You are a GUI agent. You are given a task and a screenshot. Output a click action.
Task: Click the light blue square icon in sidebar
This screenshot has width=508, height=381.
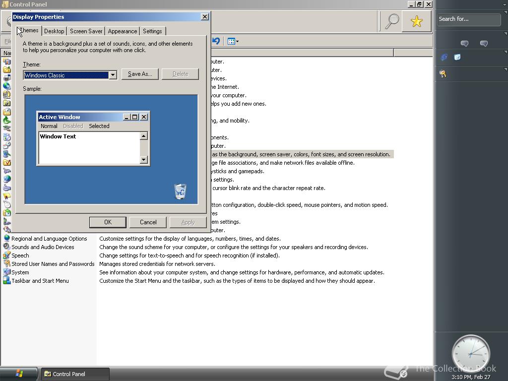tap(457, 58)
